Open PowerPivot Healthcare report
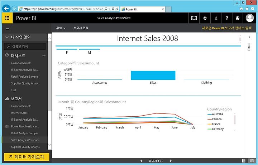The height and width of the screenshot is (165, 258). (x=25, y=126)
